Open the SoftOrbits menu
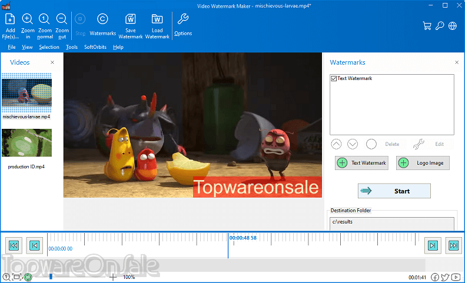The height and width of the screenshot is (283, 465). click(95, 47)
